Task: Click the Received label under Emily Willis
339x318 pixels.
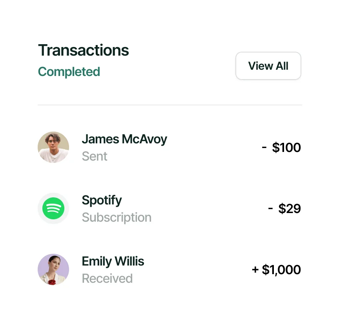Action: [107, 278]
